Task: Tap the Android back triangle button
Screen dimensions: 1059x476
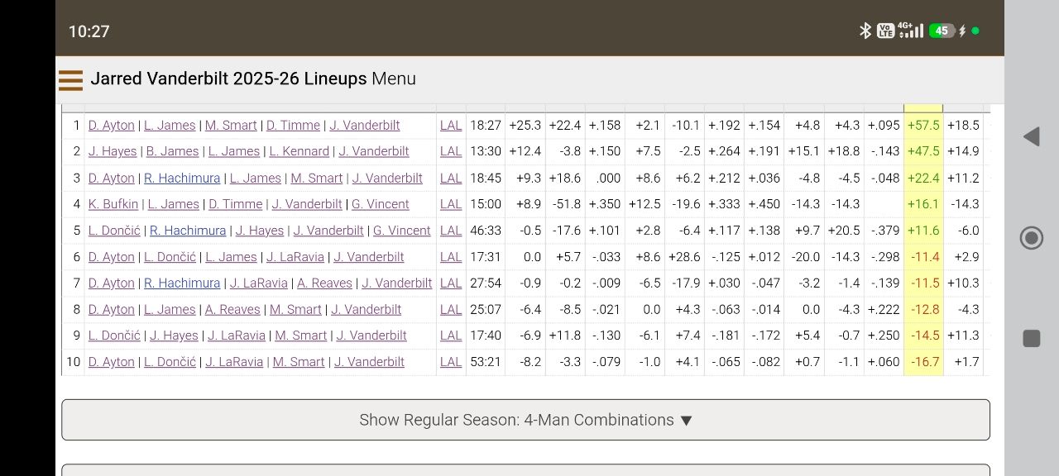Action: (x=1031, y=137)
